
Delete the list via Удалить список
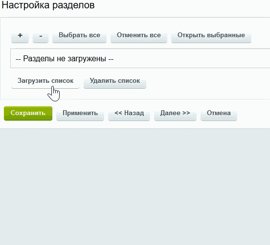coord(115,81)
